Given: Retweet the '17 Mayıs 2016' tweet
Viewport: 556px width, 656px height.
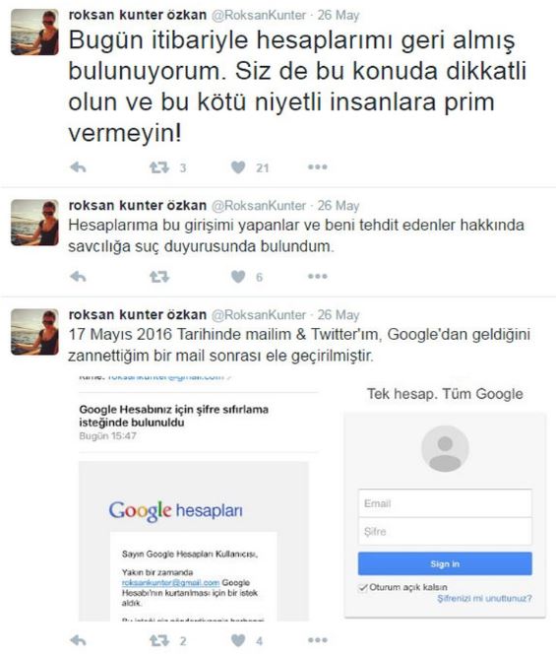Looking at the screenshot, I should 159,640.
